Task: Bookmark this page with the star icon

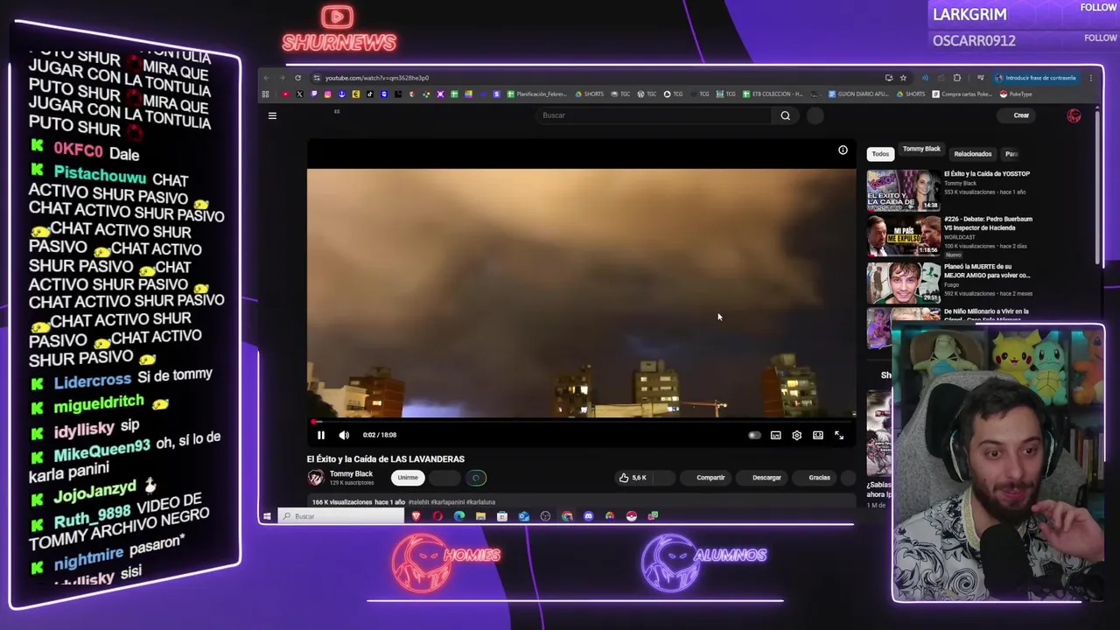Action: point(903,78)
